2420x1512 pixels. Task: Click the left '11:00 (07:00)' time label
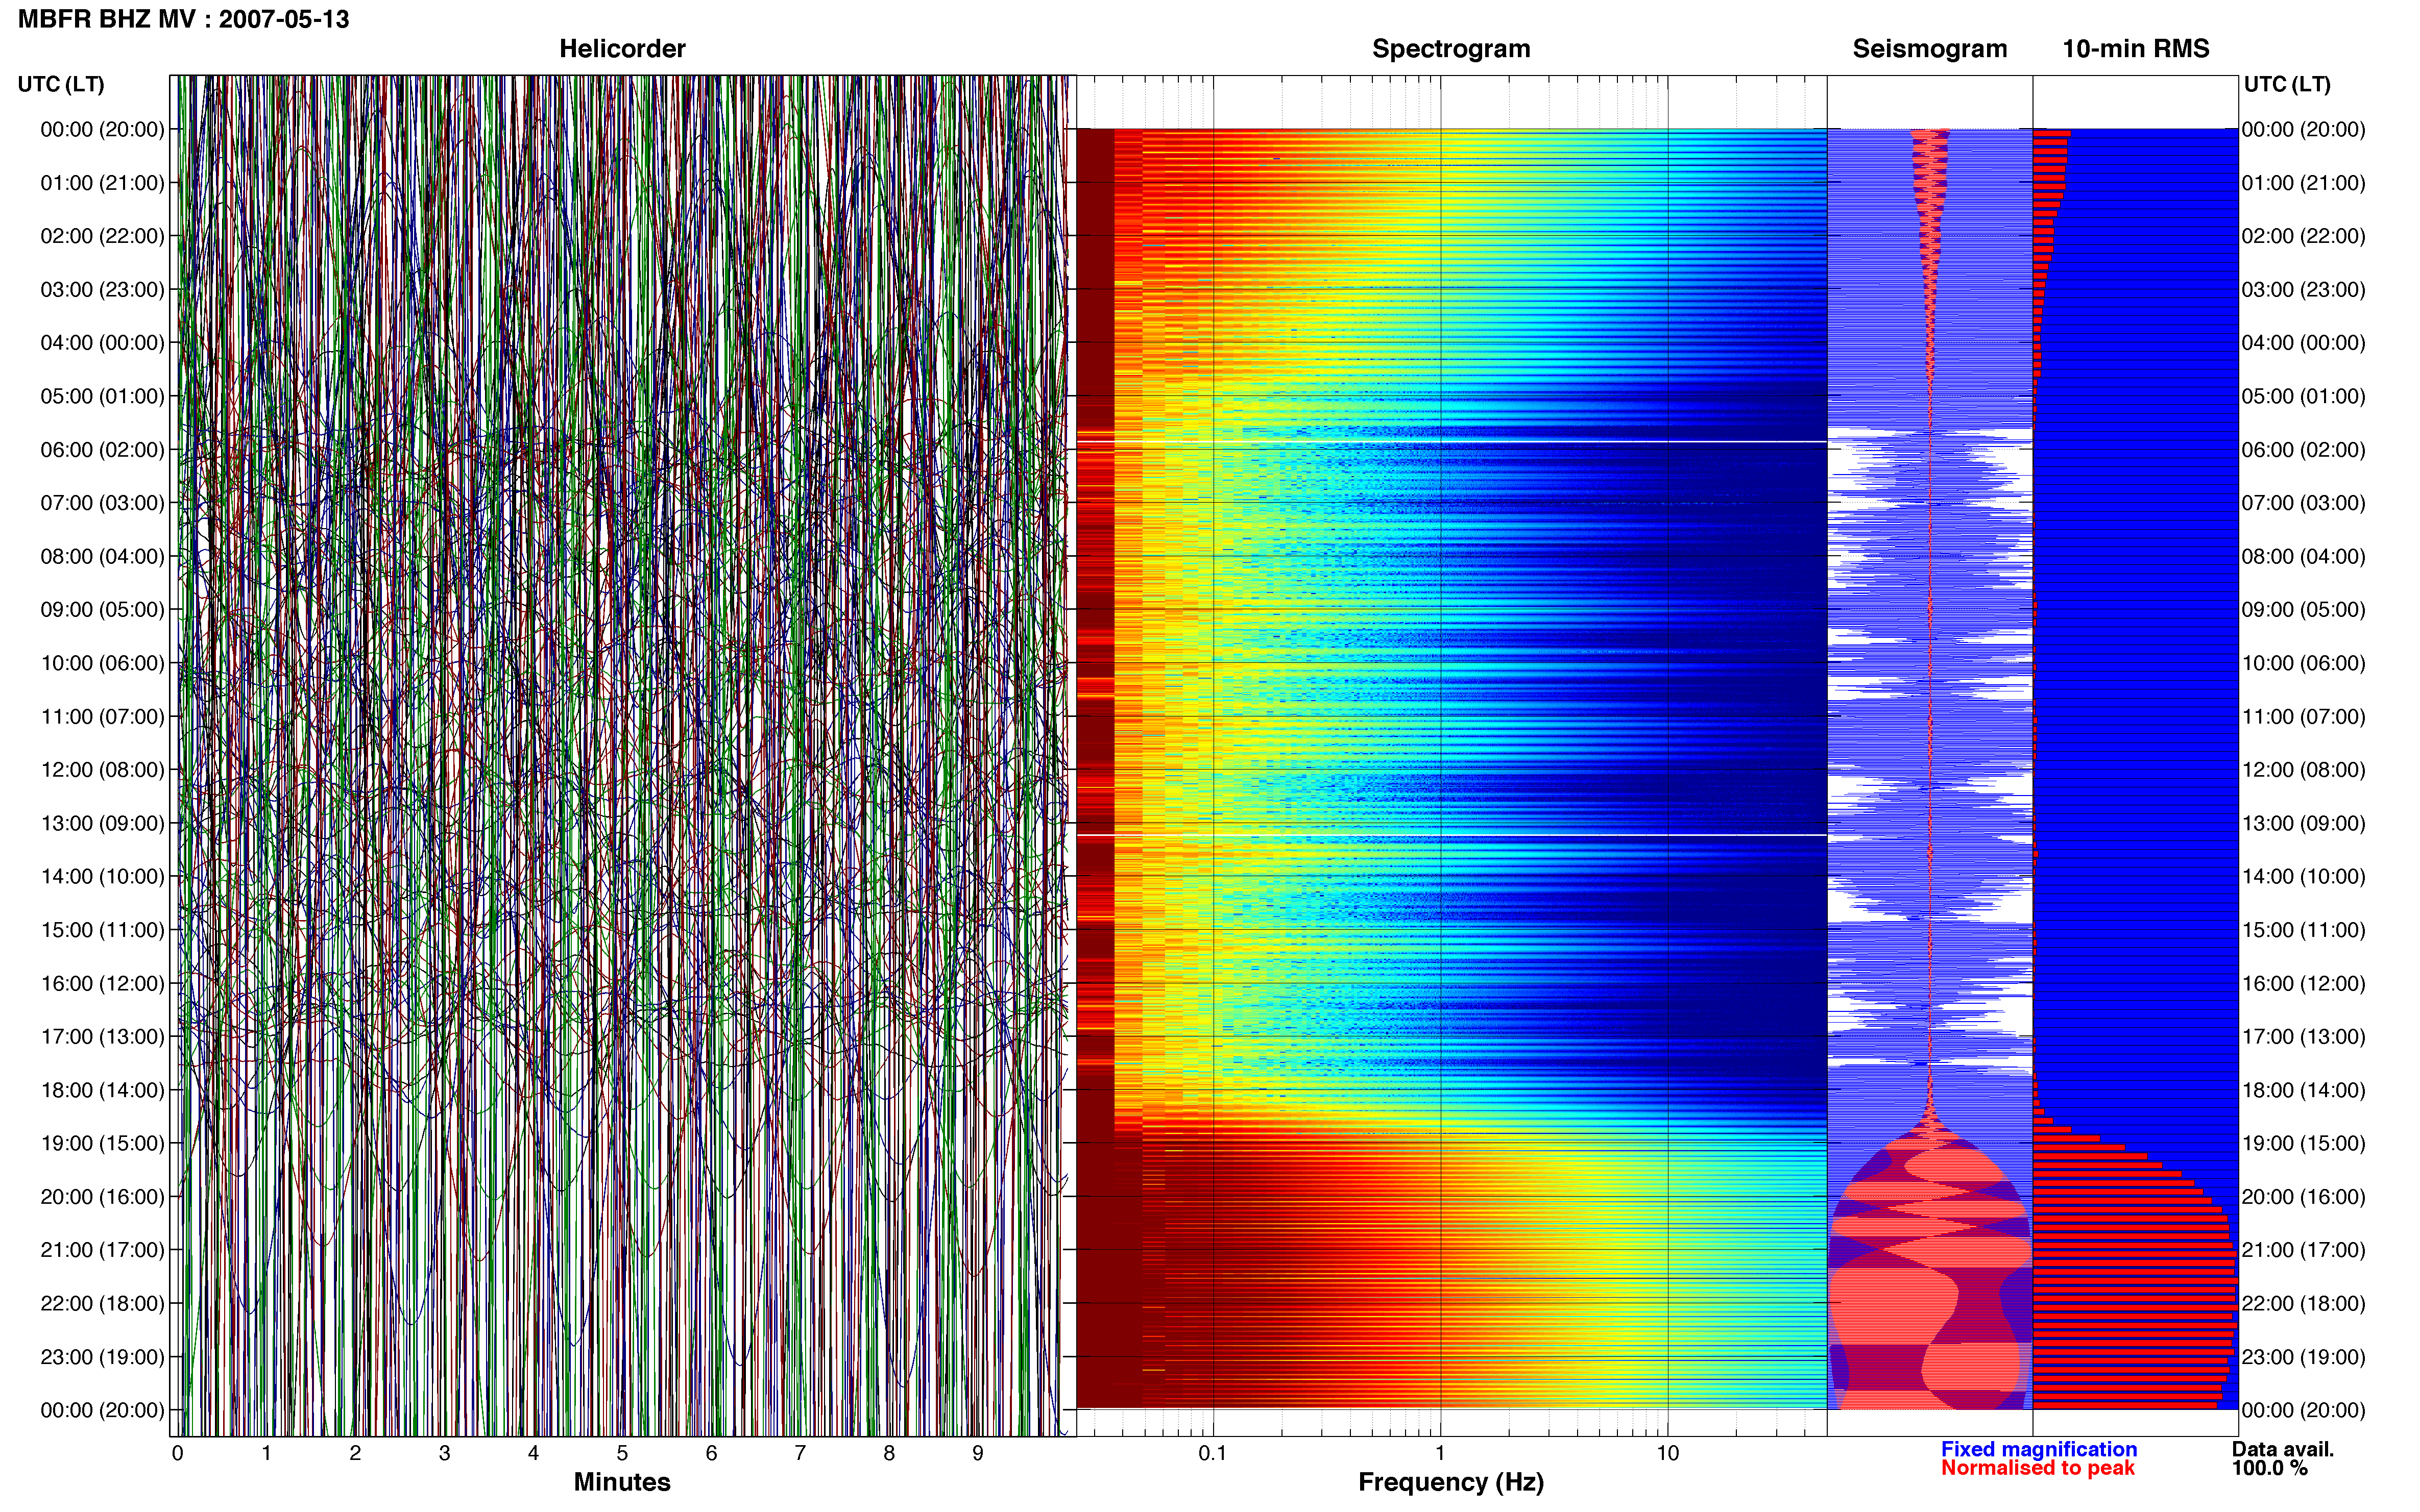[x=102, y=717]
